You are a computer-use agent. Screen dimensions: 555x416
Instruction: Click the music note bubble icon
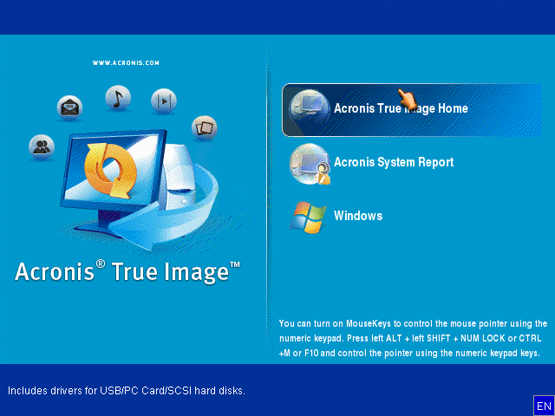click(x=118, y=98)
